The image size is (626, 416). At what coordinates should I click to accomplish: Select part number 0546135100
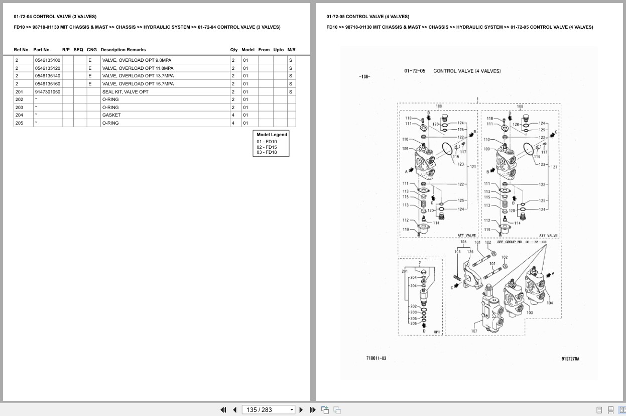(x=48, y=60)
